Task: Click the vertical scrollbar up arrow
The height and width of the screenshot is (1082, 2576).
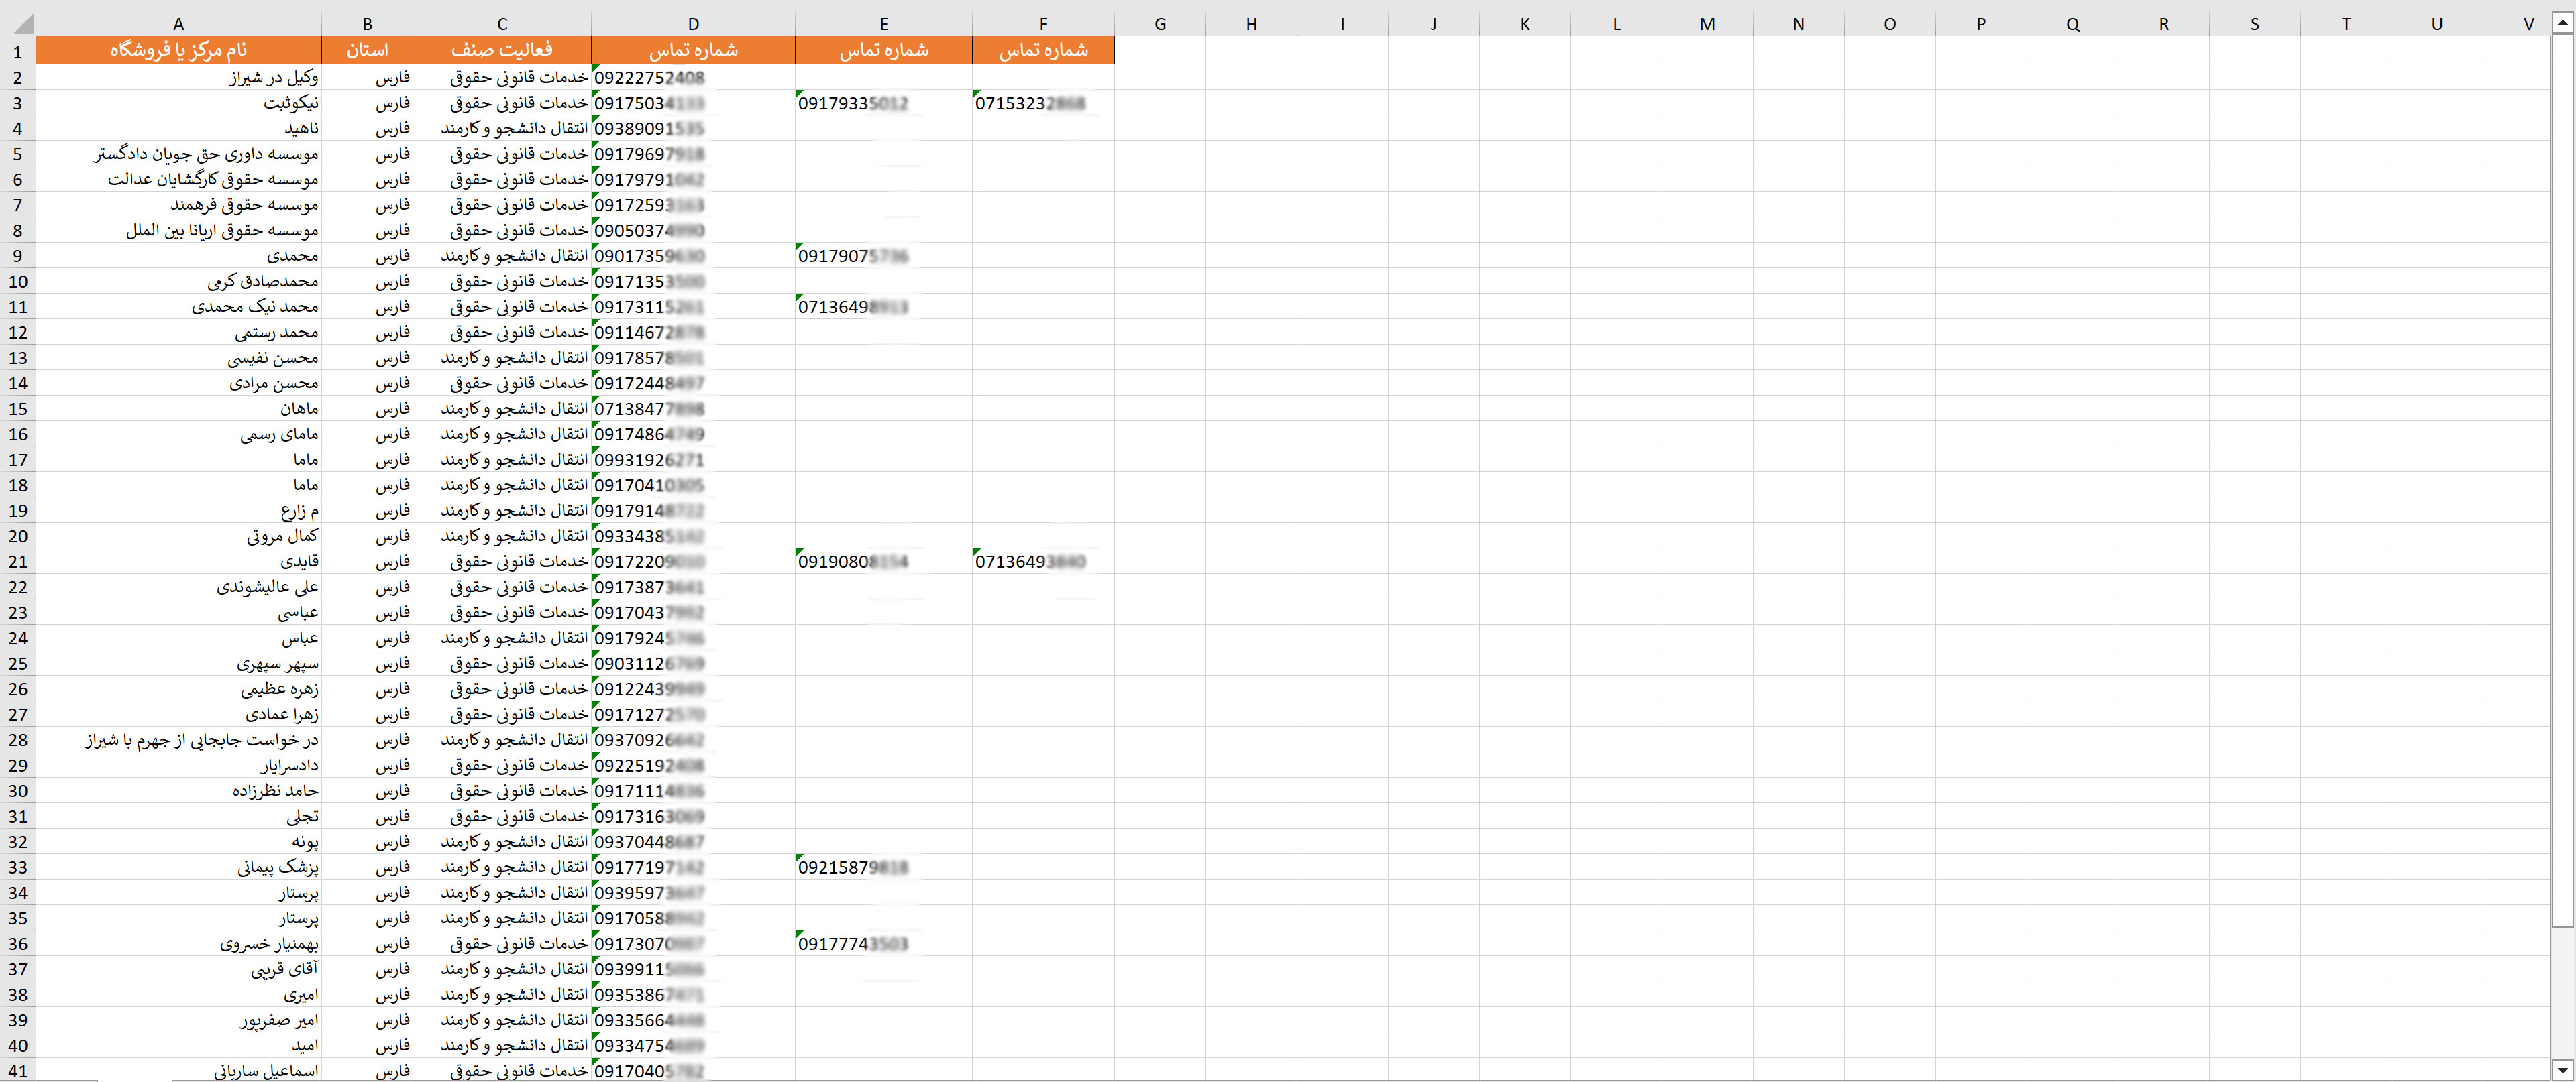Action: [x=2562, y=24]
